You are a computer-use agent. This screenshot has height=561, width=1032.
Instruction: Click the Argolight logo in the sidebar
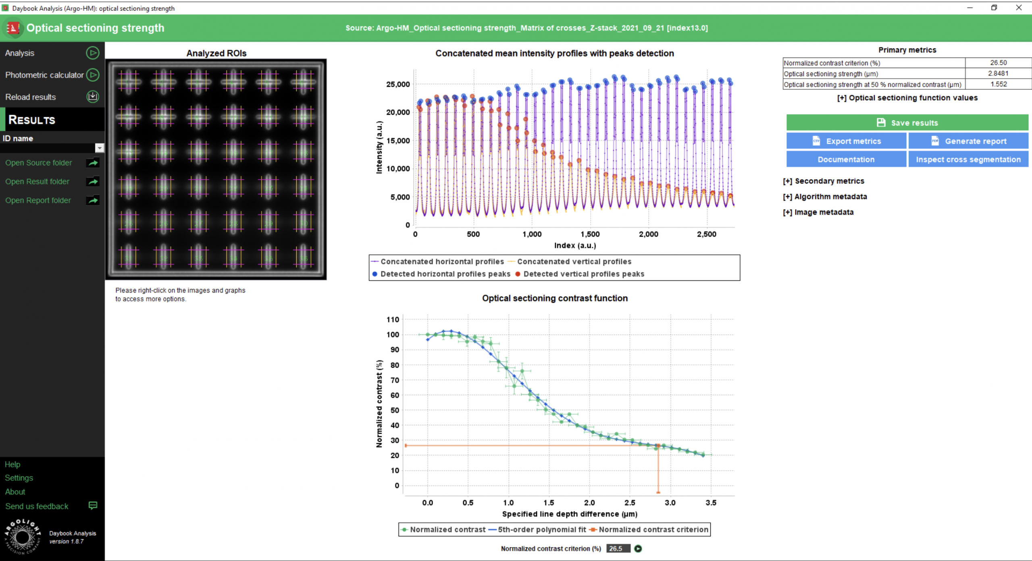click(x=23, y=537)
